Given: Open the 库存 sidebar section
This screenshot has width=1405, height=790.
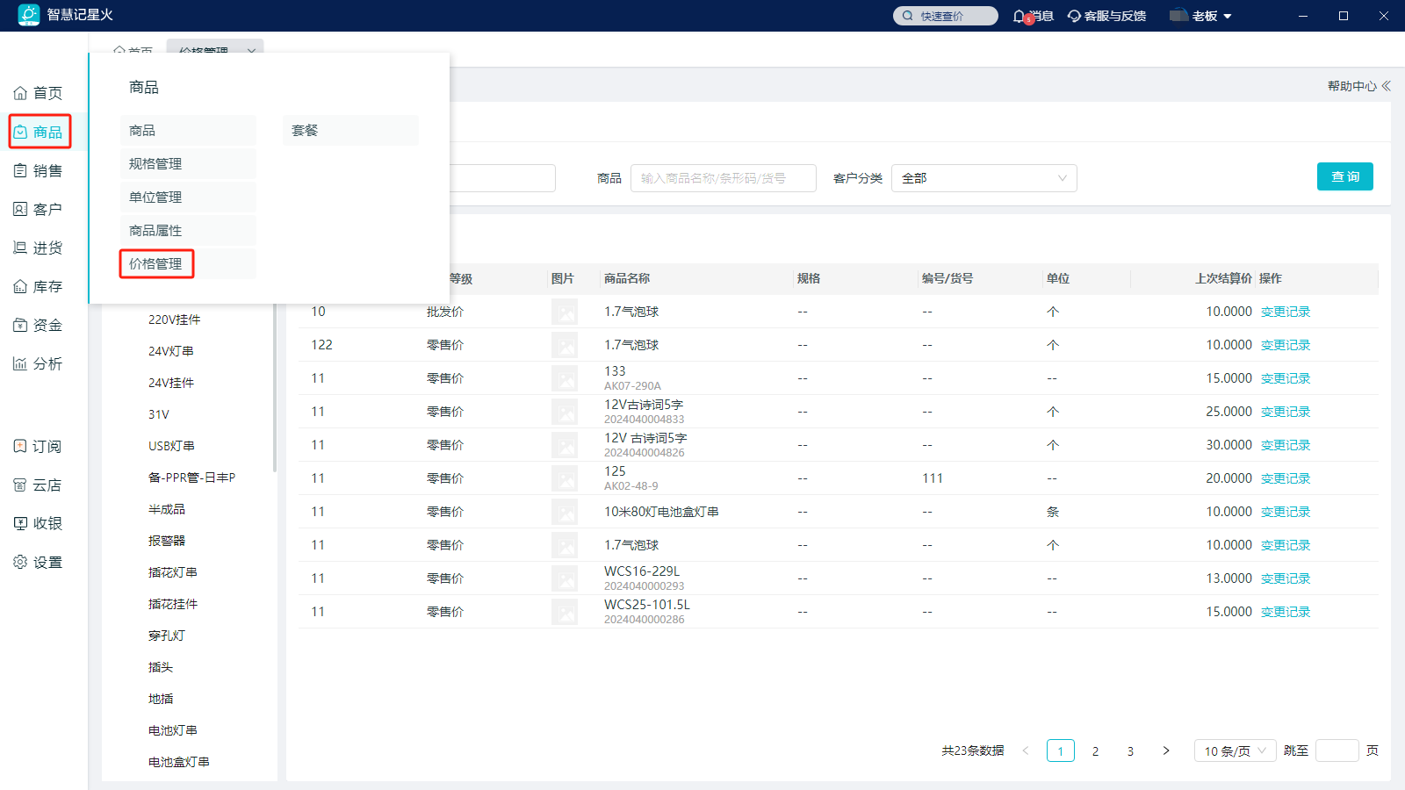Looking at the screenshot, I should [x=38, y=286].
